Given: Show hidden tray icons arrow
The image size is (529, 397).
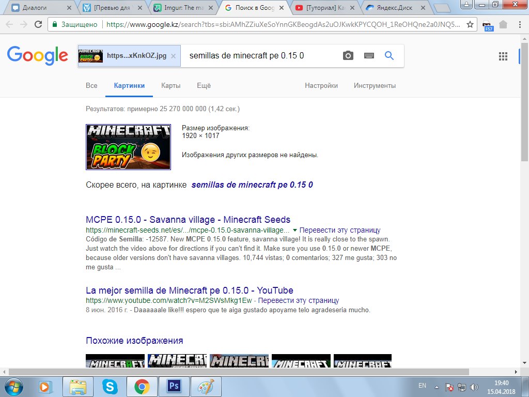Looking at the screenshot, I should point(437,387).
